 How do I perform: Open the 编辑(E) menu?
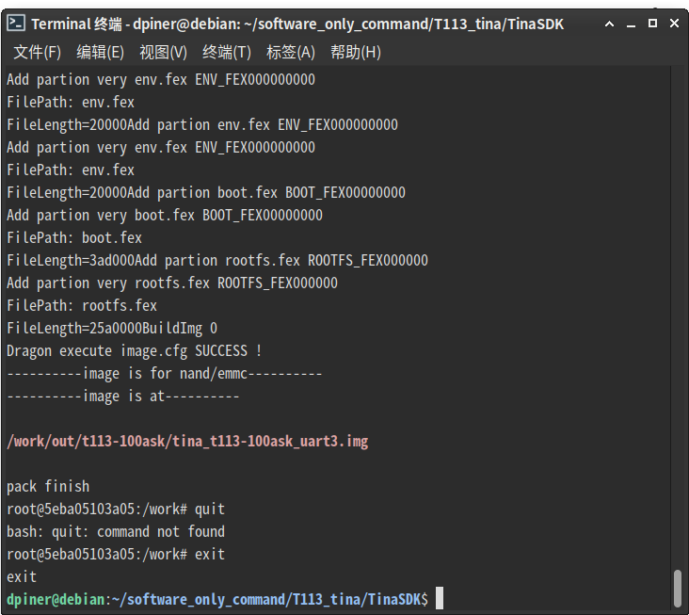pyautogui.click(x=100, y=53)
